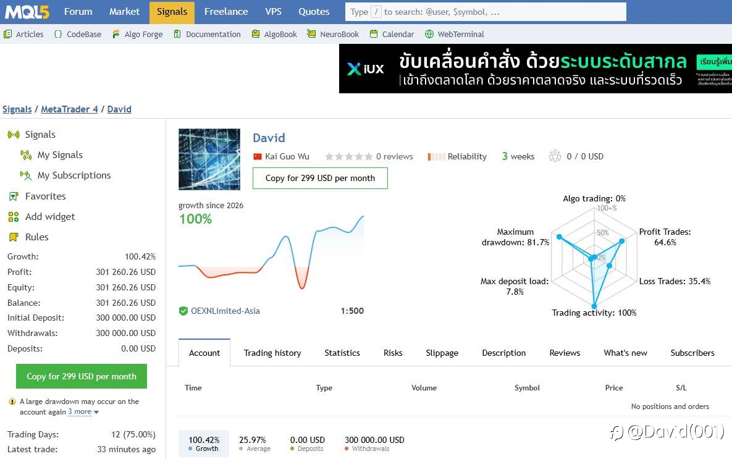
Task: Click the My Signals icon
Action: click(26, 154)
